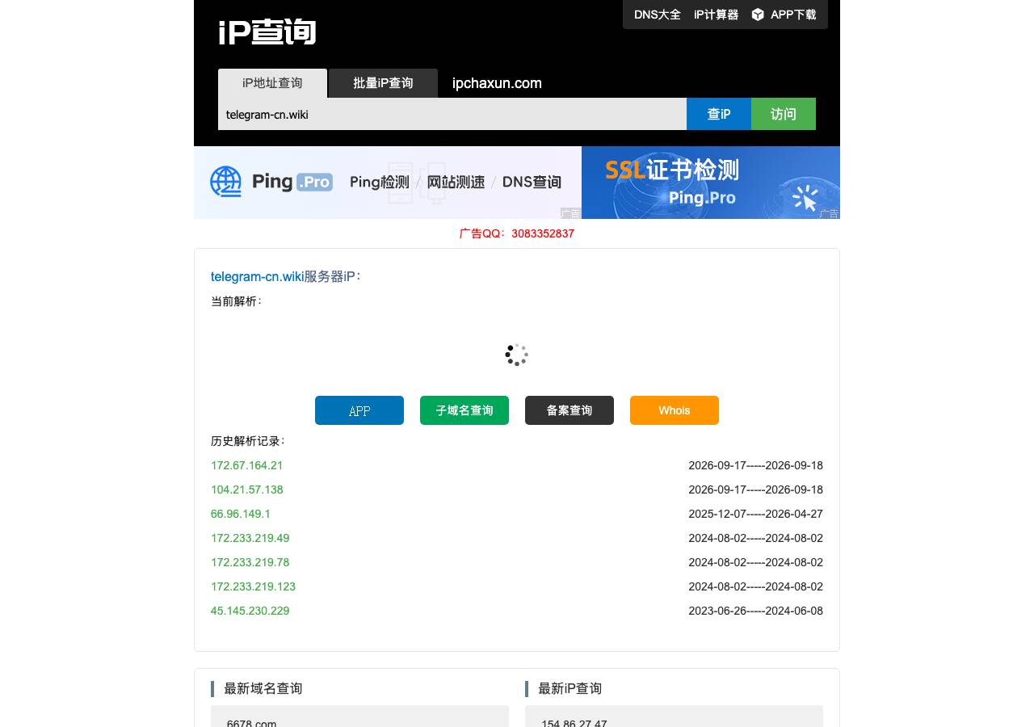The width and height of the screenshot is (1034, 727).
Task: Click the date range 2025-12-07-----2026-04-27
Action: [x=755, y=514]
